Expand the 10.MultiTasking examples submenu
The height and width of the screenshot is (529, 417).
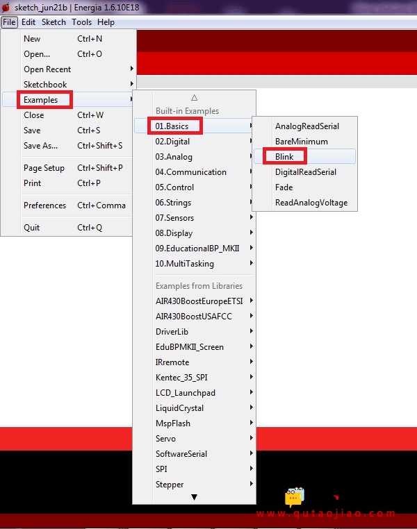pos(194,264)
